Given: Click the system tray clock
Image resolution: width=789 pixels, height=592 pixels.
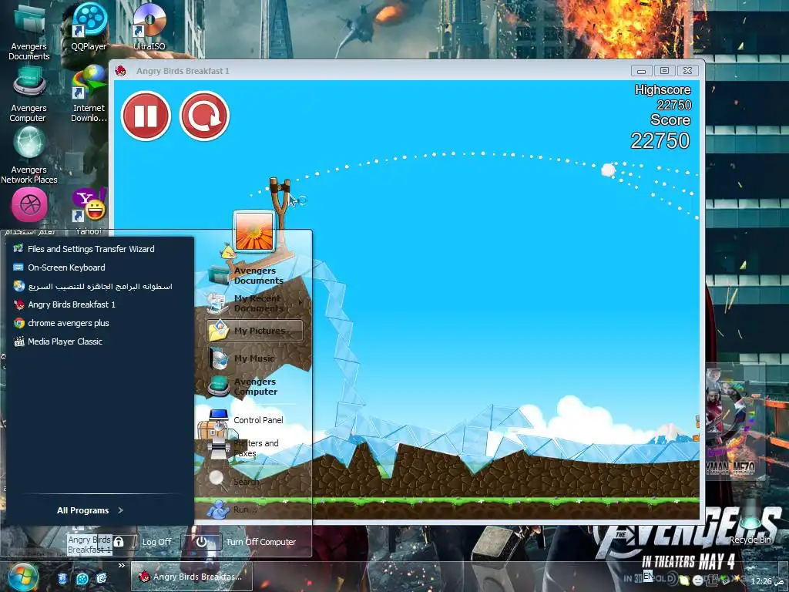Looking at the screenshot, I should [x=766, y=581].
